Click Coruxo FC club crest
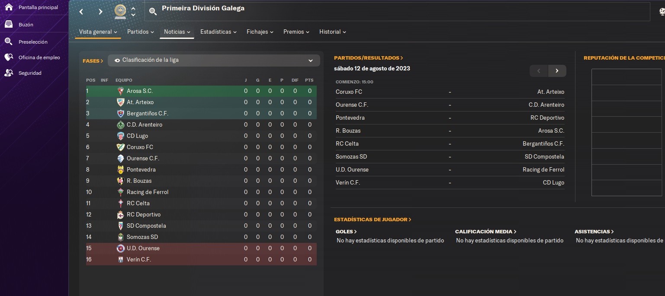The image size is (665, 296). click(x=121, y=147)
